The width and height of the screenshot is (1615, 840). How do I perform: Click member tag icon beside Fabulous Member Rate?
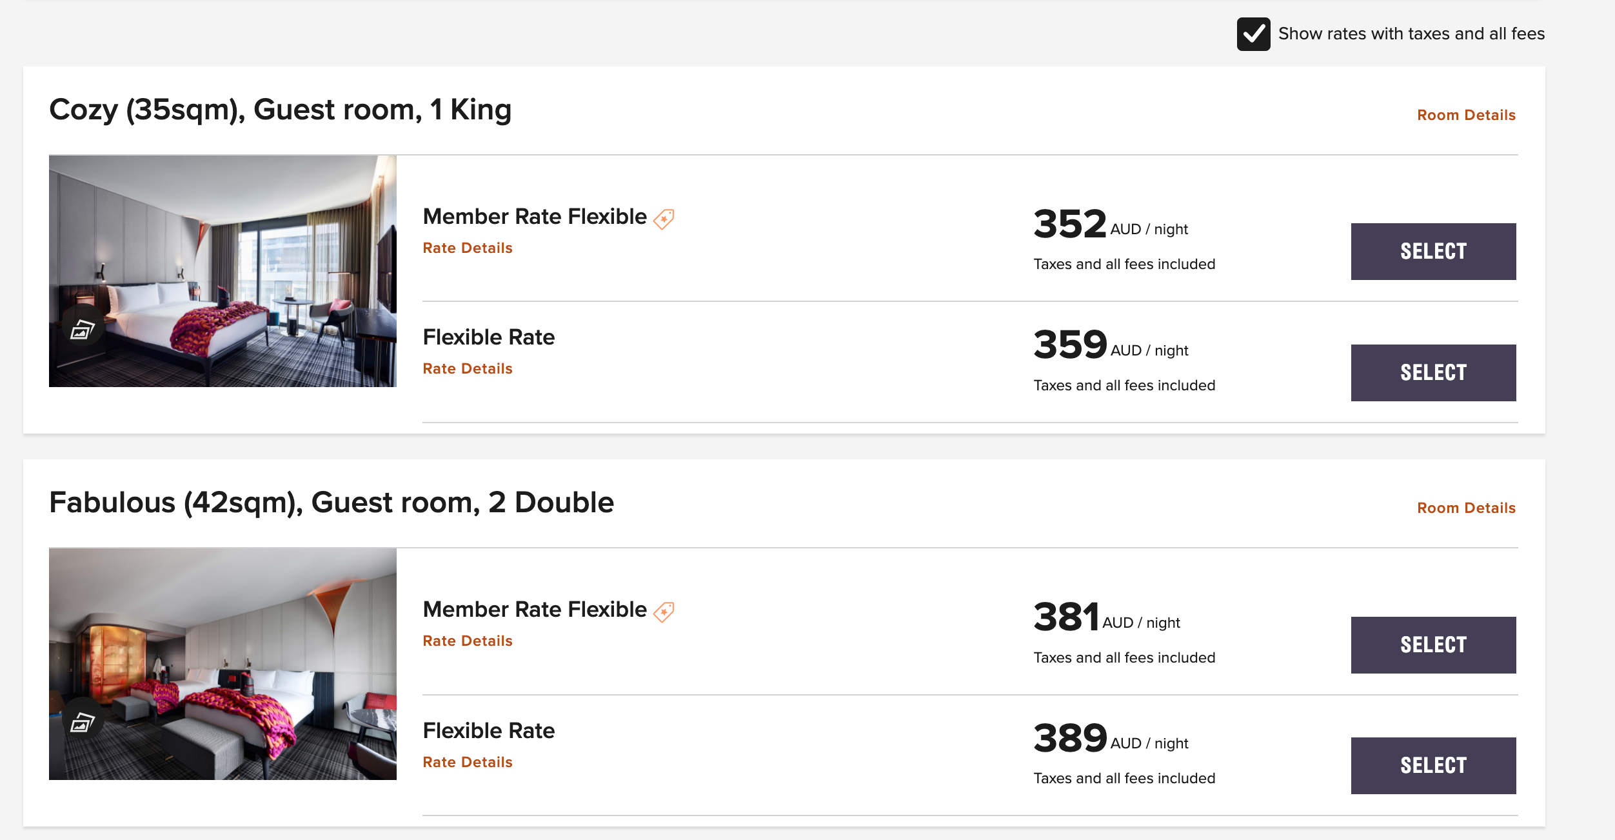click(x=664, y=612)
